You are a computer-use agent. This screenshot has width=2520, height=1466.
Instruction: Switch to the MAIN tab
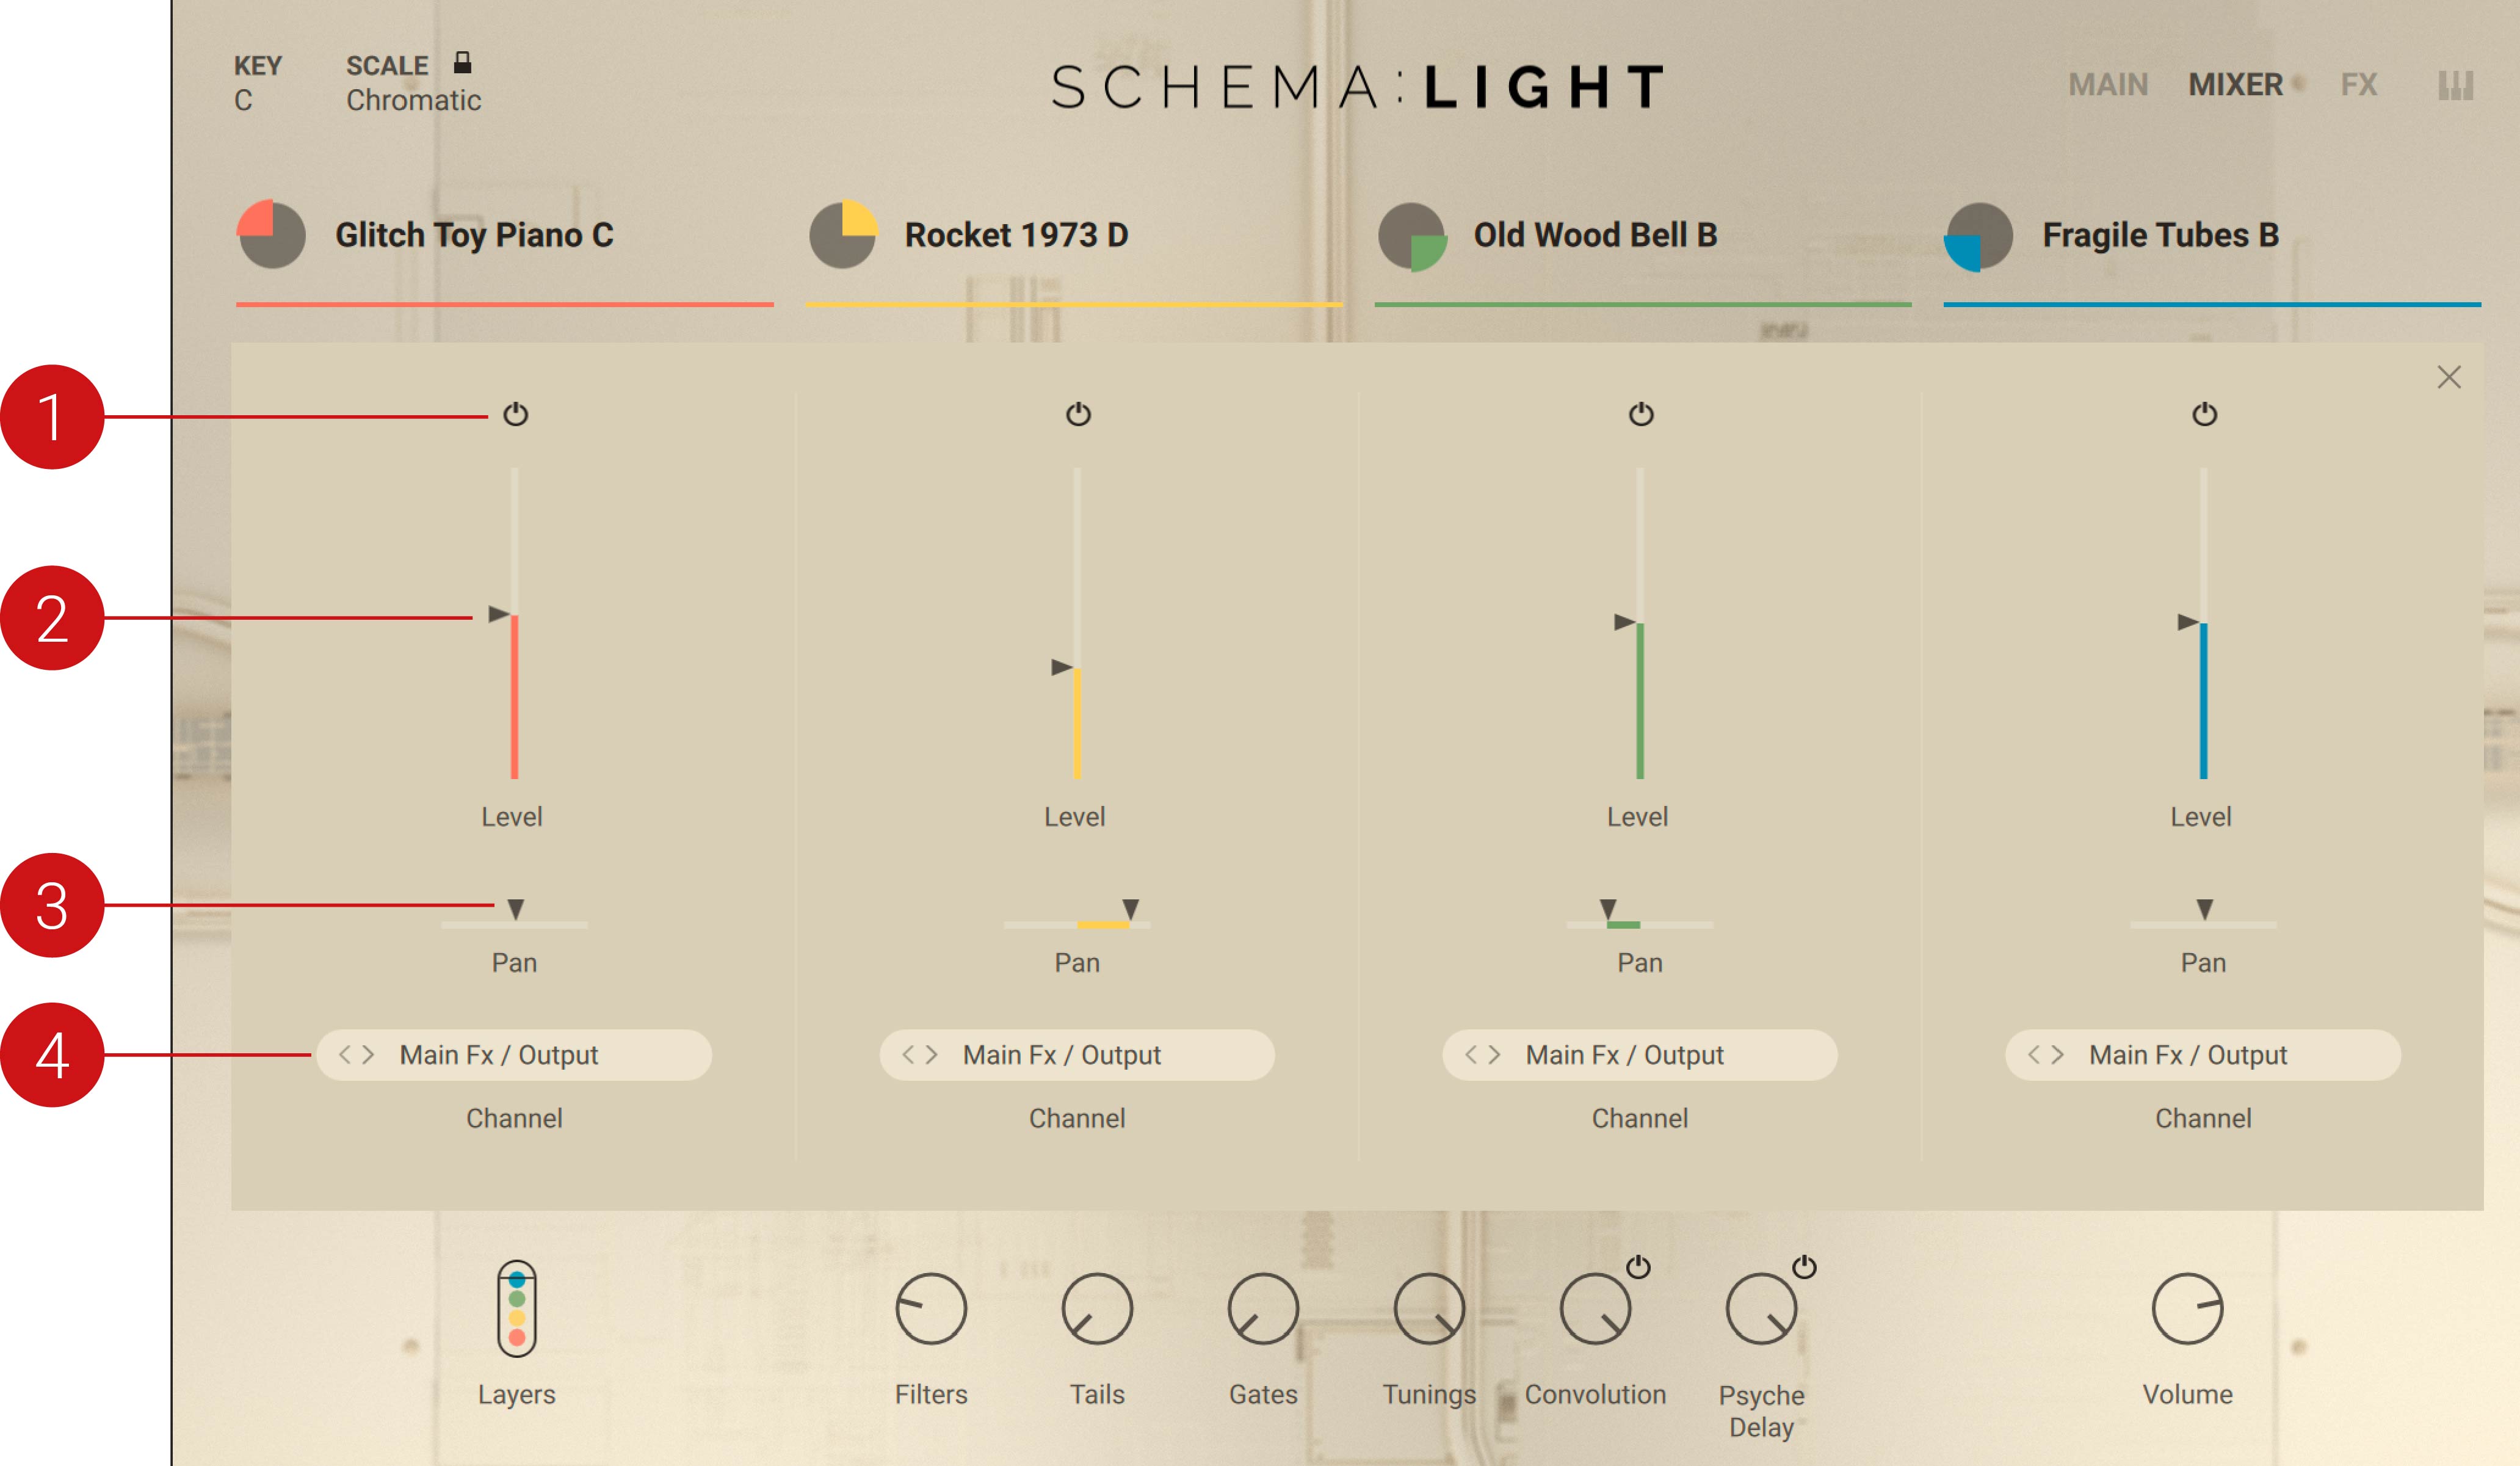pos(2108,85)
